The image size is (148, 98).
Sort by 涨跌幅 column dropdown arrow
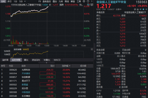click(x=70, y=66)
